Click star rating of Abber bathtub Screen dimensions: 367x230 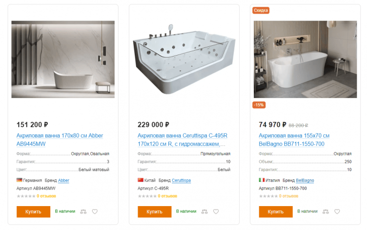(26, 196)
